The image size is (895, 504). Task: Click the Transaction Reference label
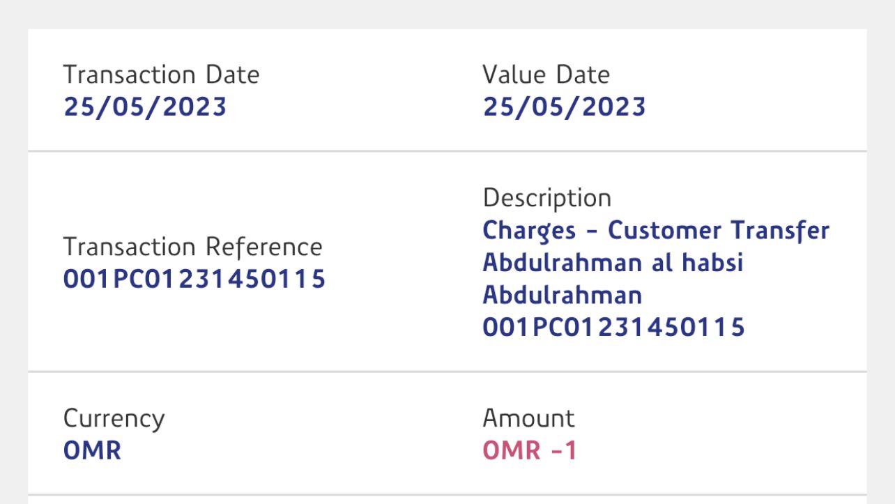coord(192,247)
